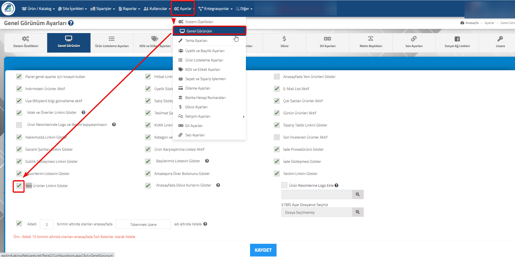515x257 pixels.
Task: Select Sistem Özellikleri in Ayarlar menu
Action: tap(209, 22)
